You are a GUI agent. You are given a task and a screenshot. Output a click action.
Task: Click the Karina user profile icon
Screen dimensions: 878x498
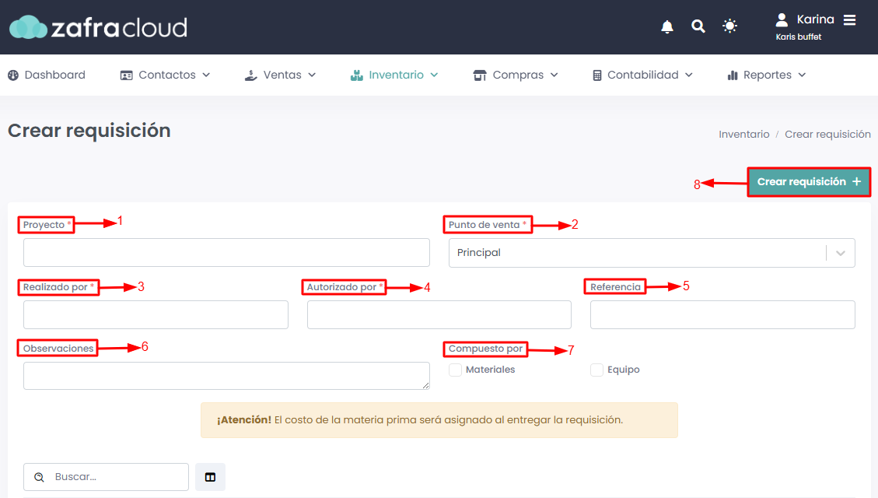782,20
